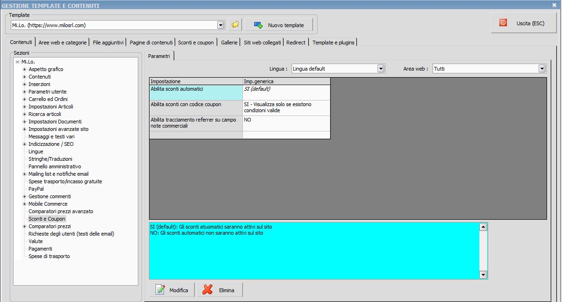This screenshot has height=302, width=562.
Task: Click the Uscita (ESC) exit button
Action: click(523, 23)
